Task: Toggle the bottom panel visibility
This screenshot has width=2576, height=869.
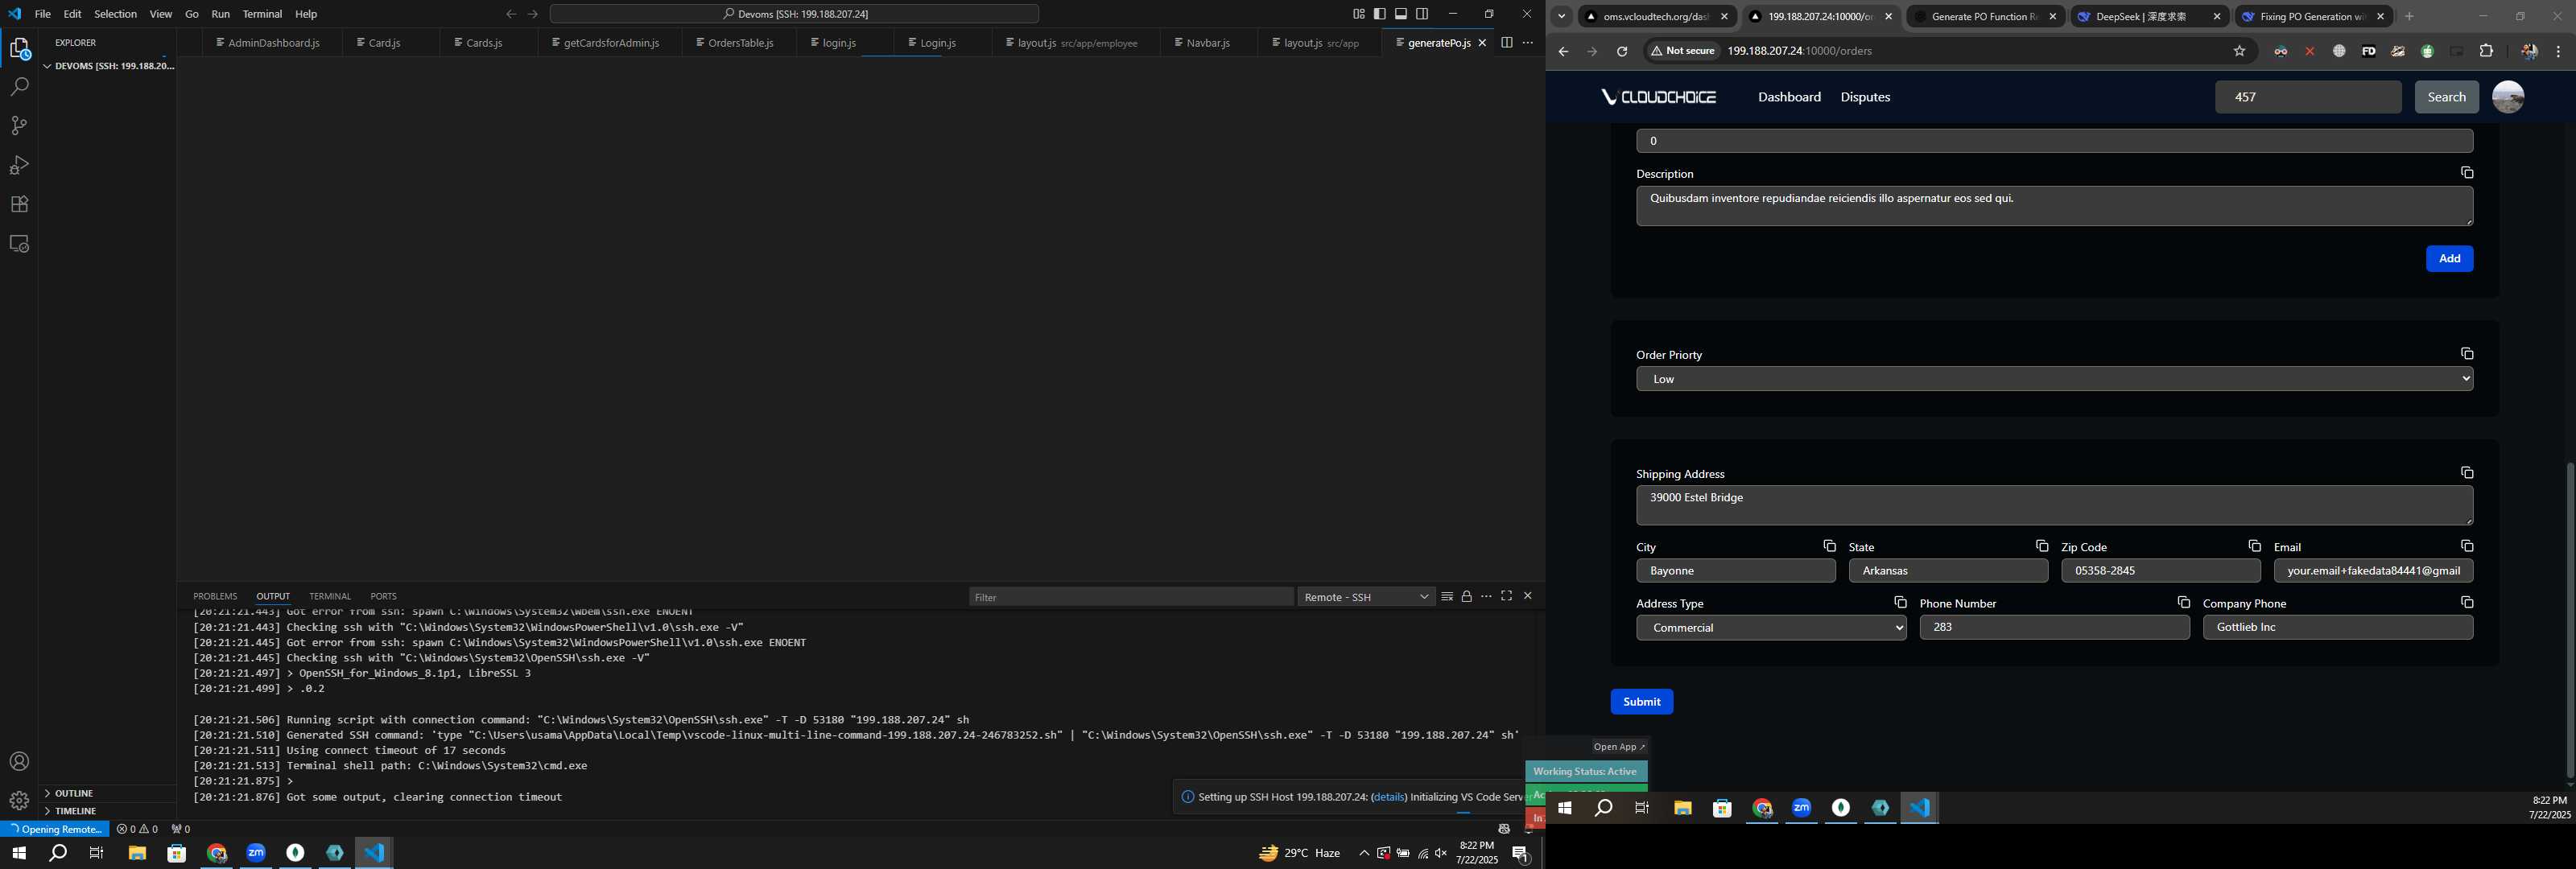Action: tap(1401, 14)
